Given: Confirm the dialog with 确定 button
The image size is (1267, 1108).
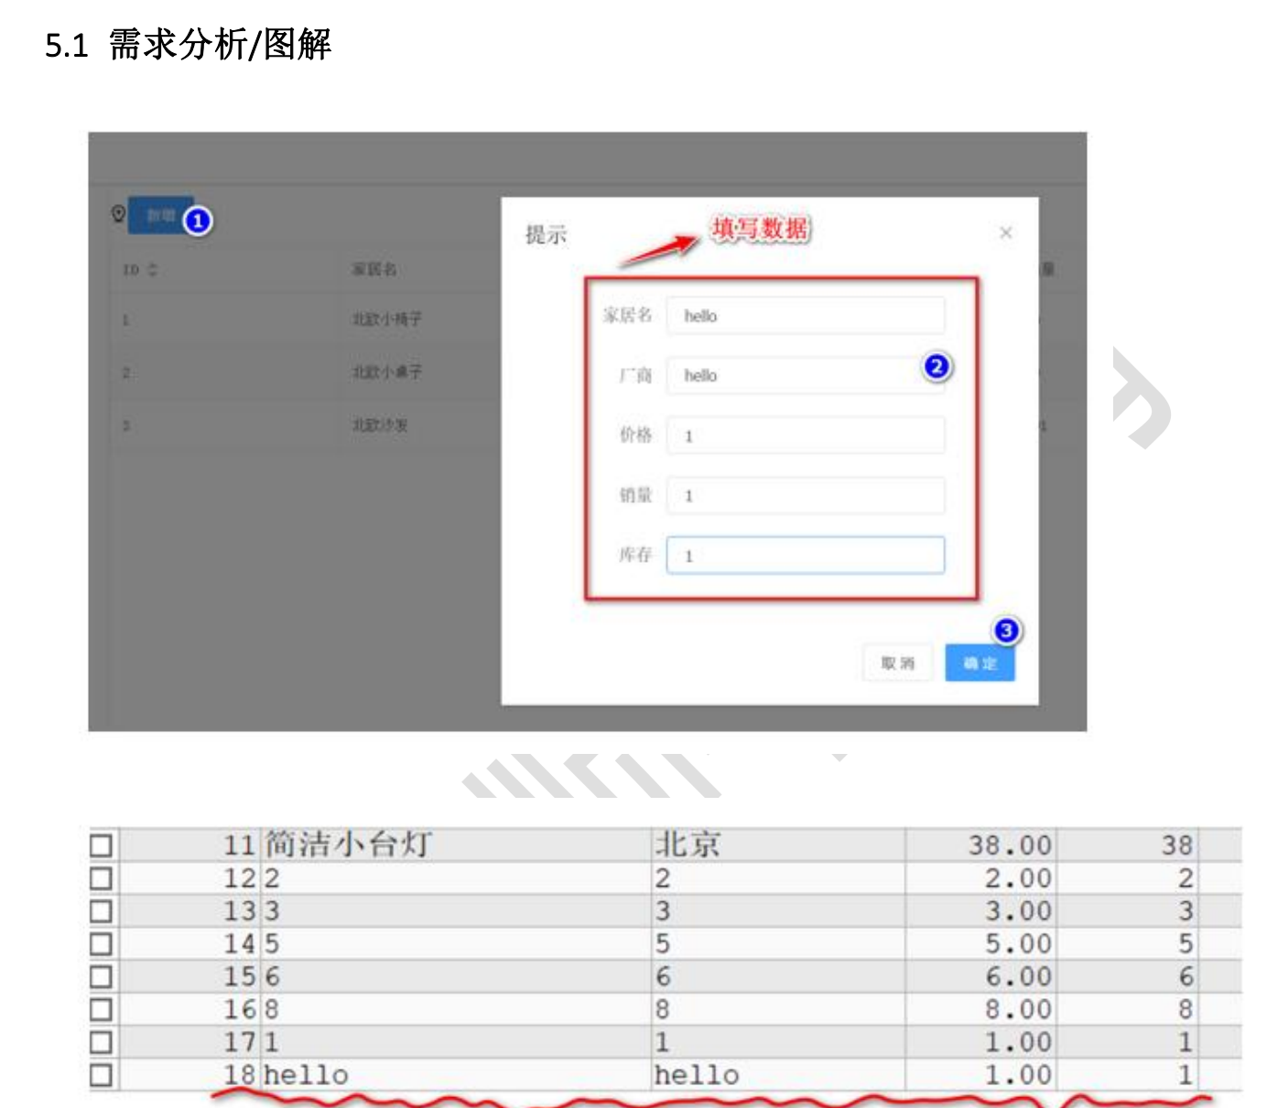Looking at the screenshot, I should (x=980, y=663).
